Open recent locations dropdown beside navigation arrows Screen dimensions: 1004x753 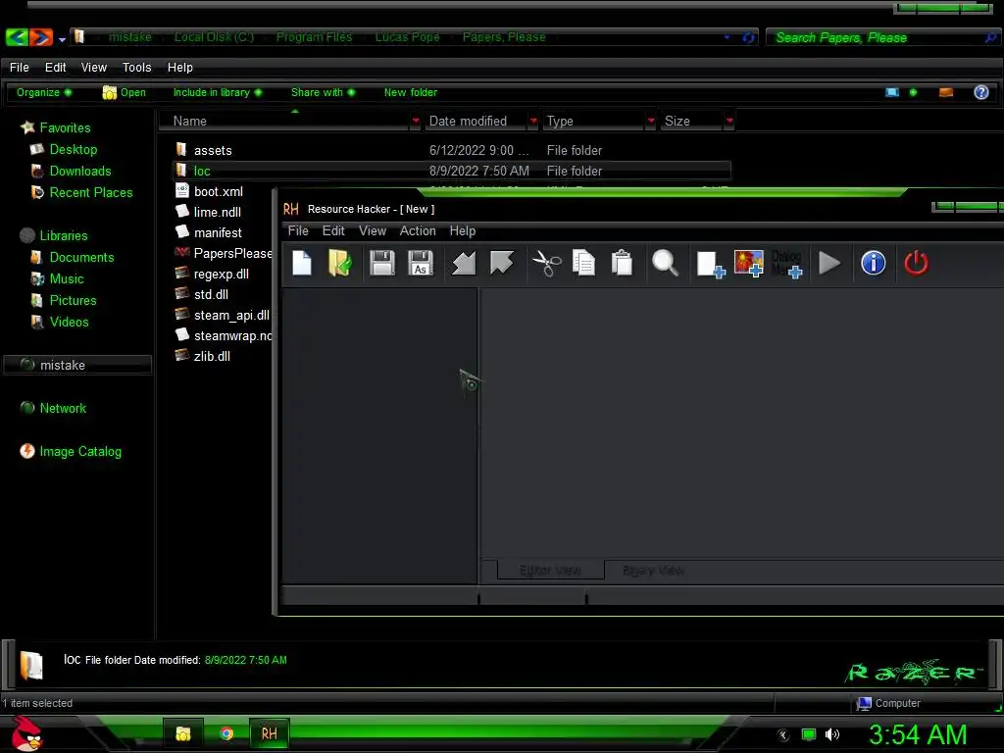tap(62, 39)
